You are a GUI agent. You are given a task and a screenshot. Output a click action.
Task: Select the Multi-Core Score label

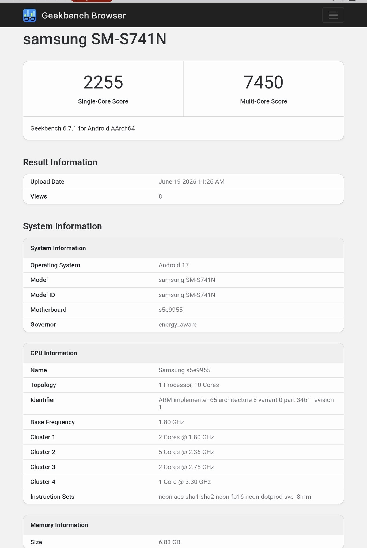[x=263, y=101]
